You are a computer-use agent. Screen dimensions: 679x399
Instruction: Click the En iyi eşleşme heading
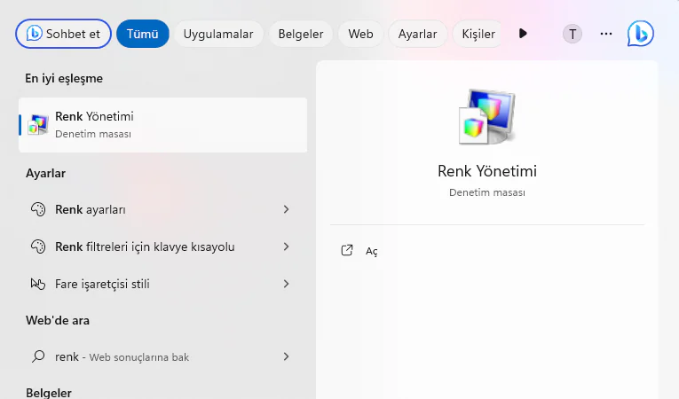(x=64, y=78)
